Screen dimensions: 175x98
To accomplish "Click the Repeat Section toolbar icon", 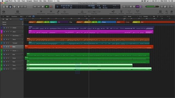I will coord(113,12).
